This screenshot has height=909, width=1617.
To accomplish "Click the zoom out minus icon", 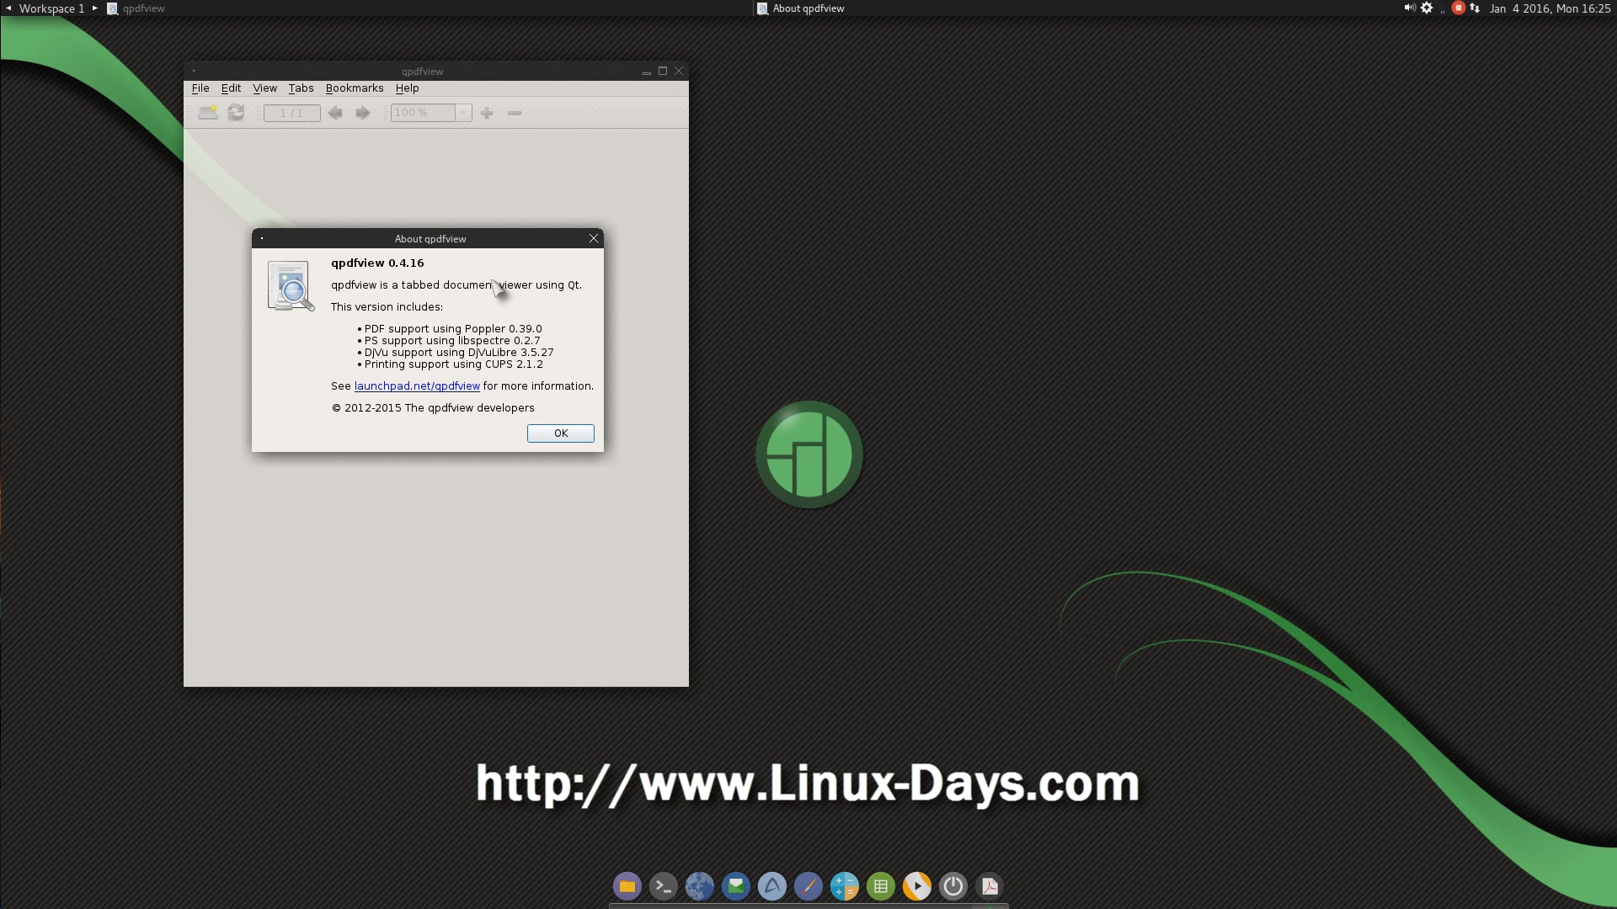I will pos(515,113).
